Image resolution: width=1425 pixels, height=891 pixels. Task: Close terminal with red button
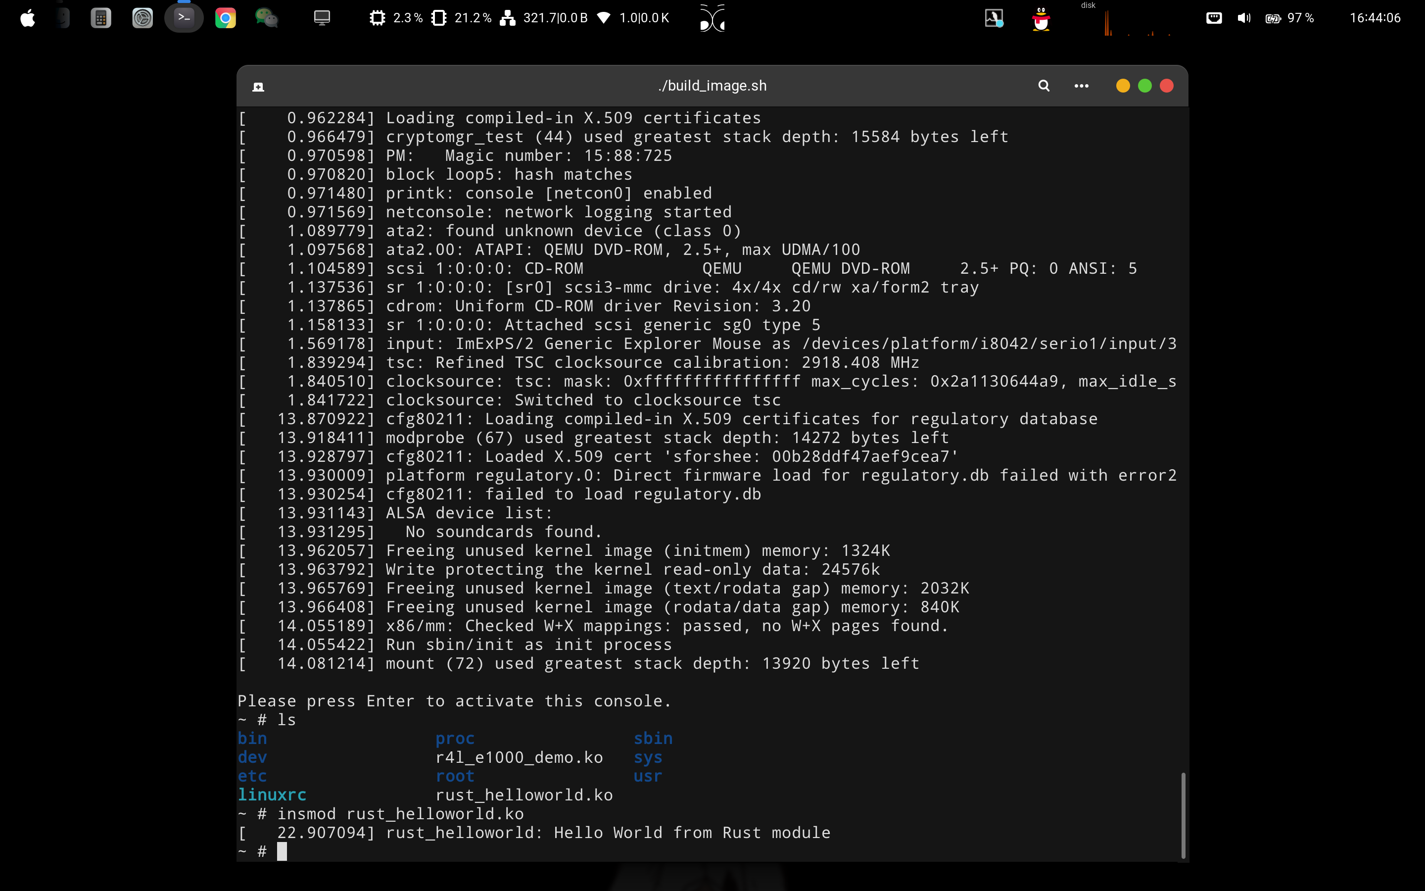tap(1167, 86)
